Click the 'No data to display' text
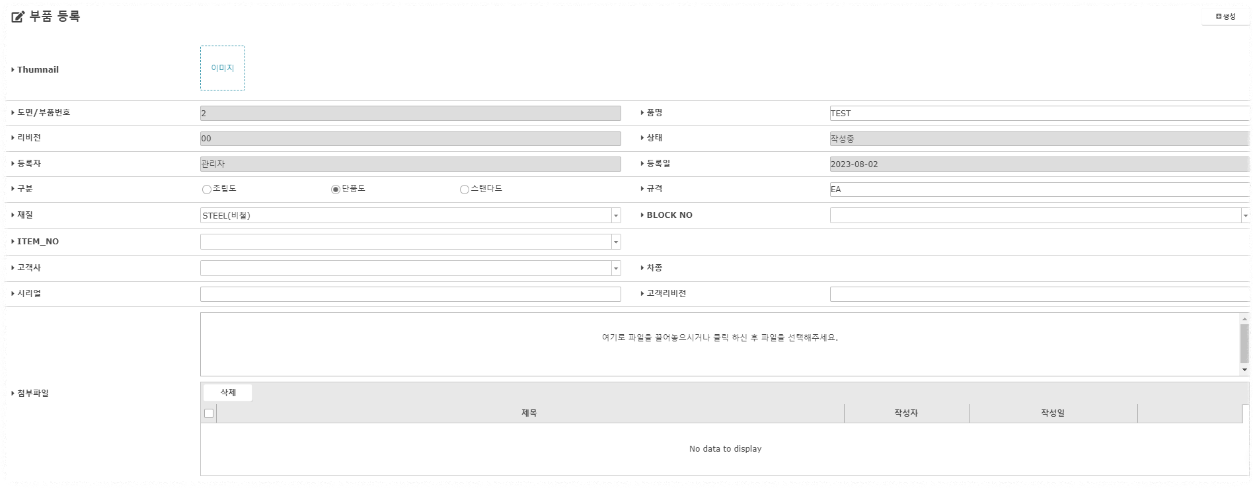The image size is (1255, 488). coord(725,449)
